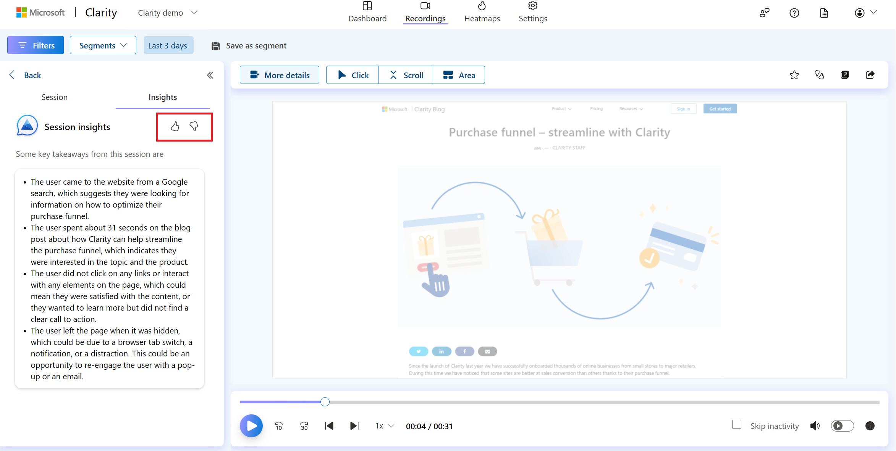The image size is (896, 451).
Task: Open the Clarity demo project dropdown
Action: tap(168, 13)
